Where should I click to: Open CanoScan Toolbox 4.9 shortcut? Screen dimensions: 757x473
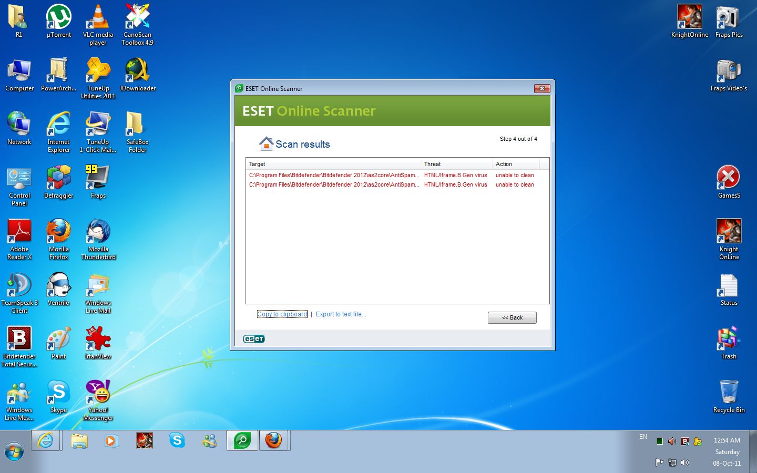(137, 25)
